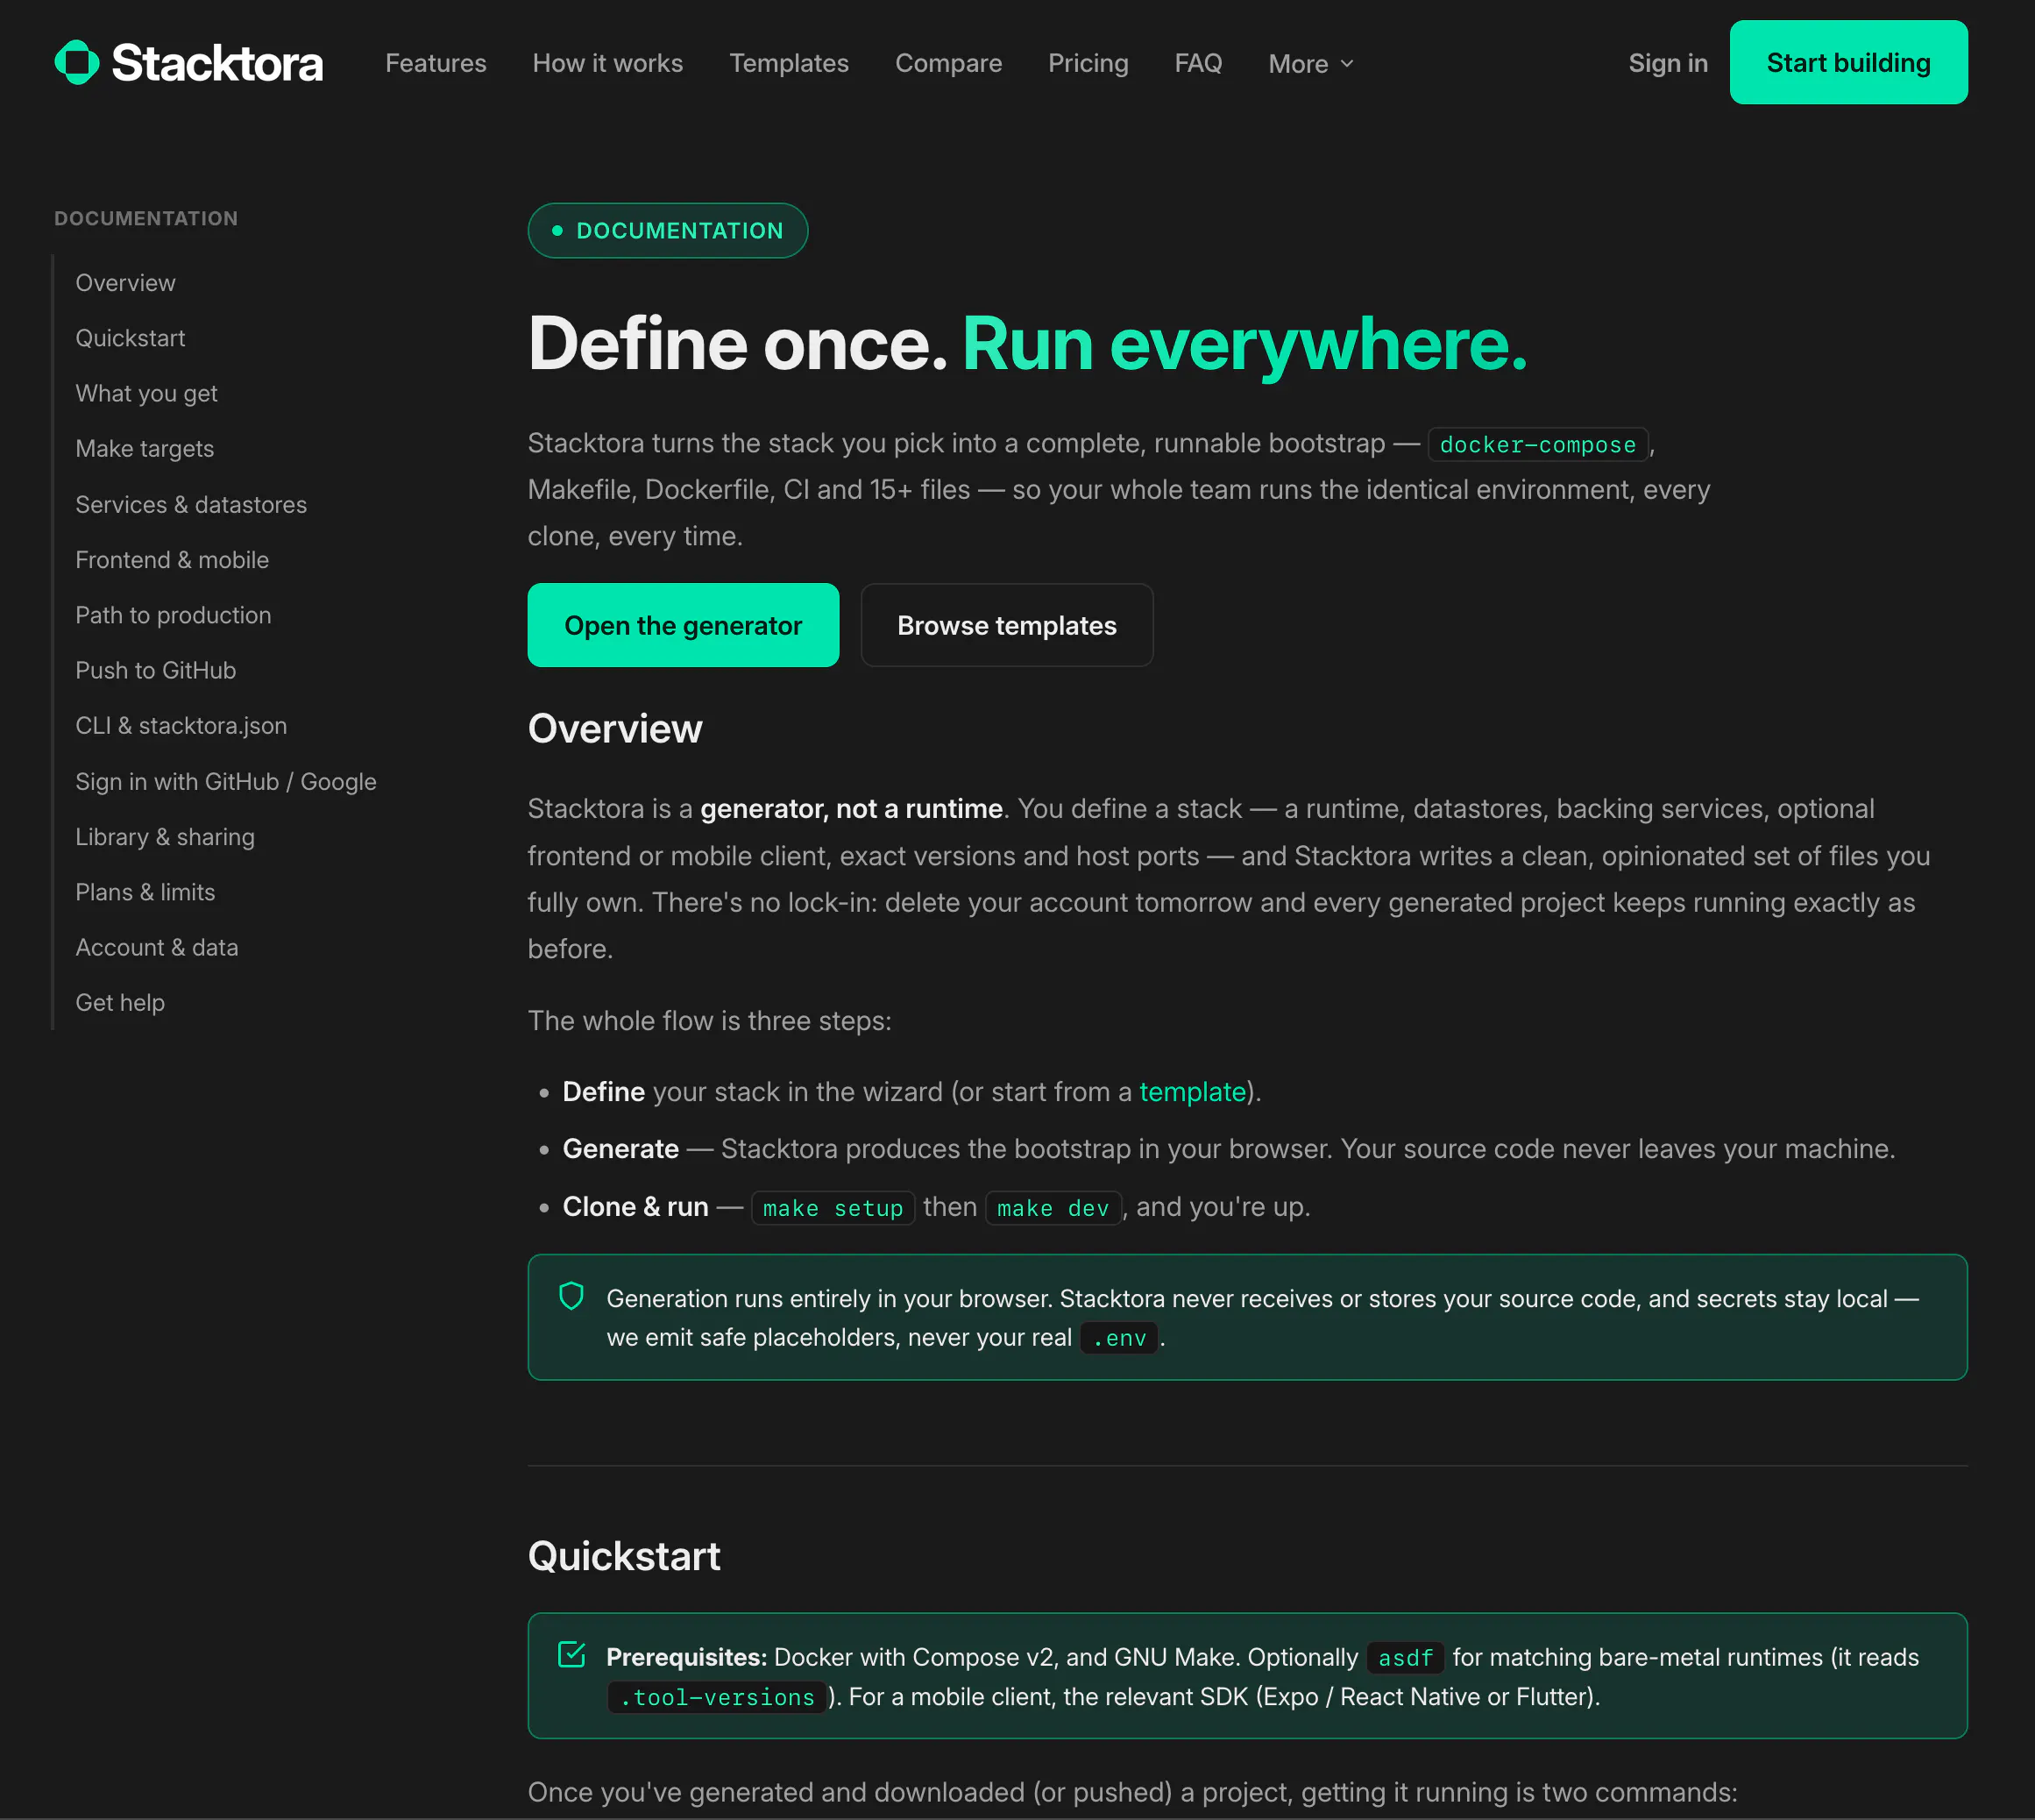Click the bold text generator, not a runtime
This screenshot has width=2035, height=1820.
852,809
